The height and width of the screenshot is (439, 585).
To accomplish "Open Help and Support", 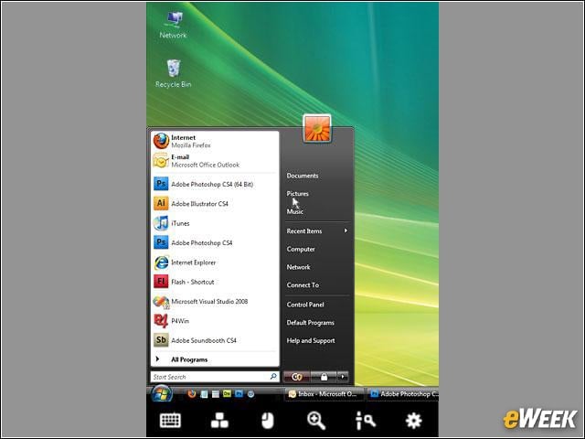I will 311,340.
